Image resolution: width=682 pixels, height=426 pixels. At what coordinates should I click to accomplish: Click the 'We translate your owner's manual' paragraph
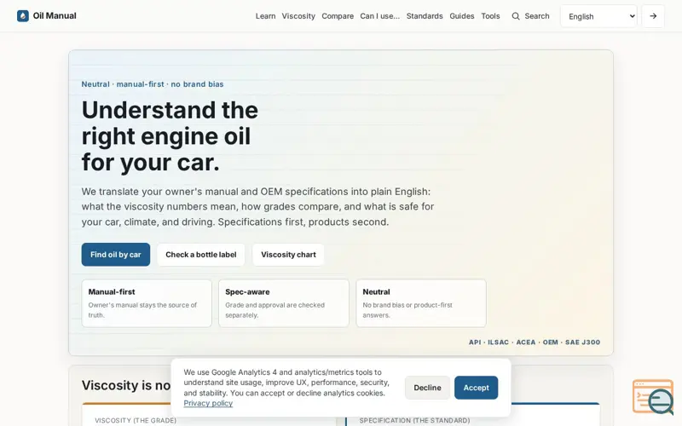click(257, 207)
